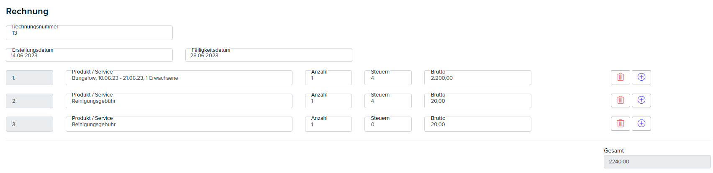Remove second row Reinigungsgebühr via trash icon
713x173 pixels.
tap(620, 100)
